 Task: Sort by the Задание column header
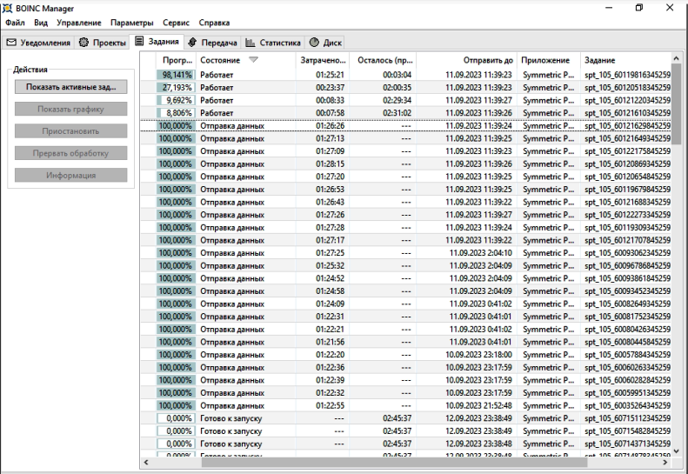click(625, 60)
